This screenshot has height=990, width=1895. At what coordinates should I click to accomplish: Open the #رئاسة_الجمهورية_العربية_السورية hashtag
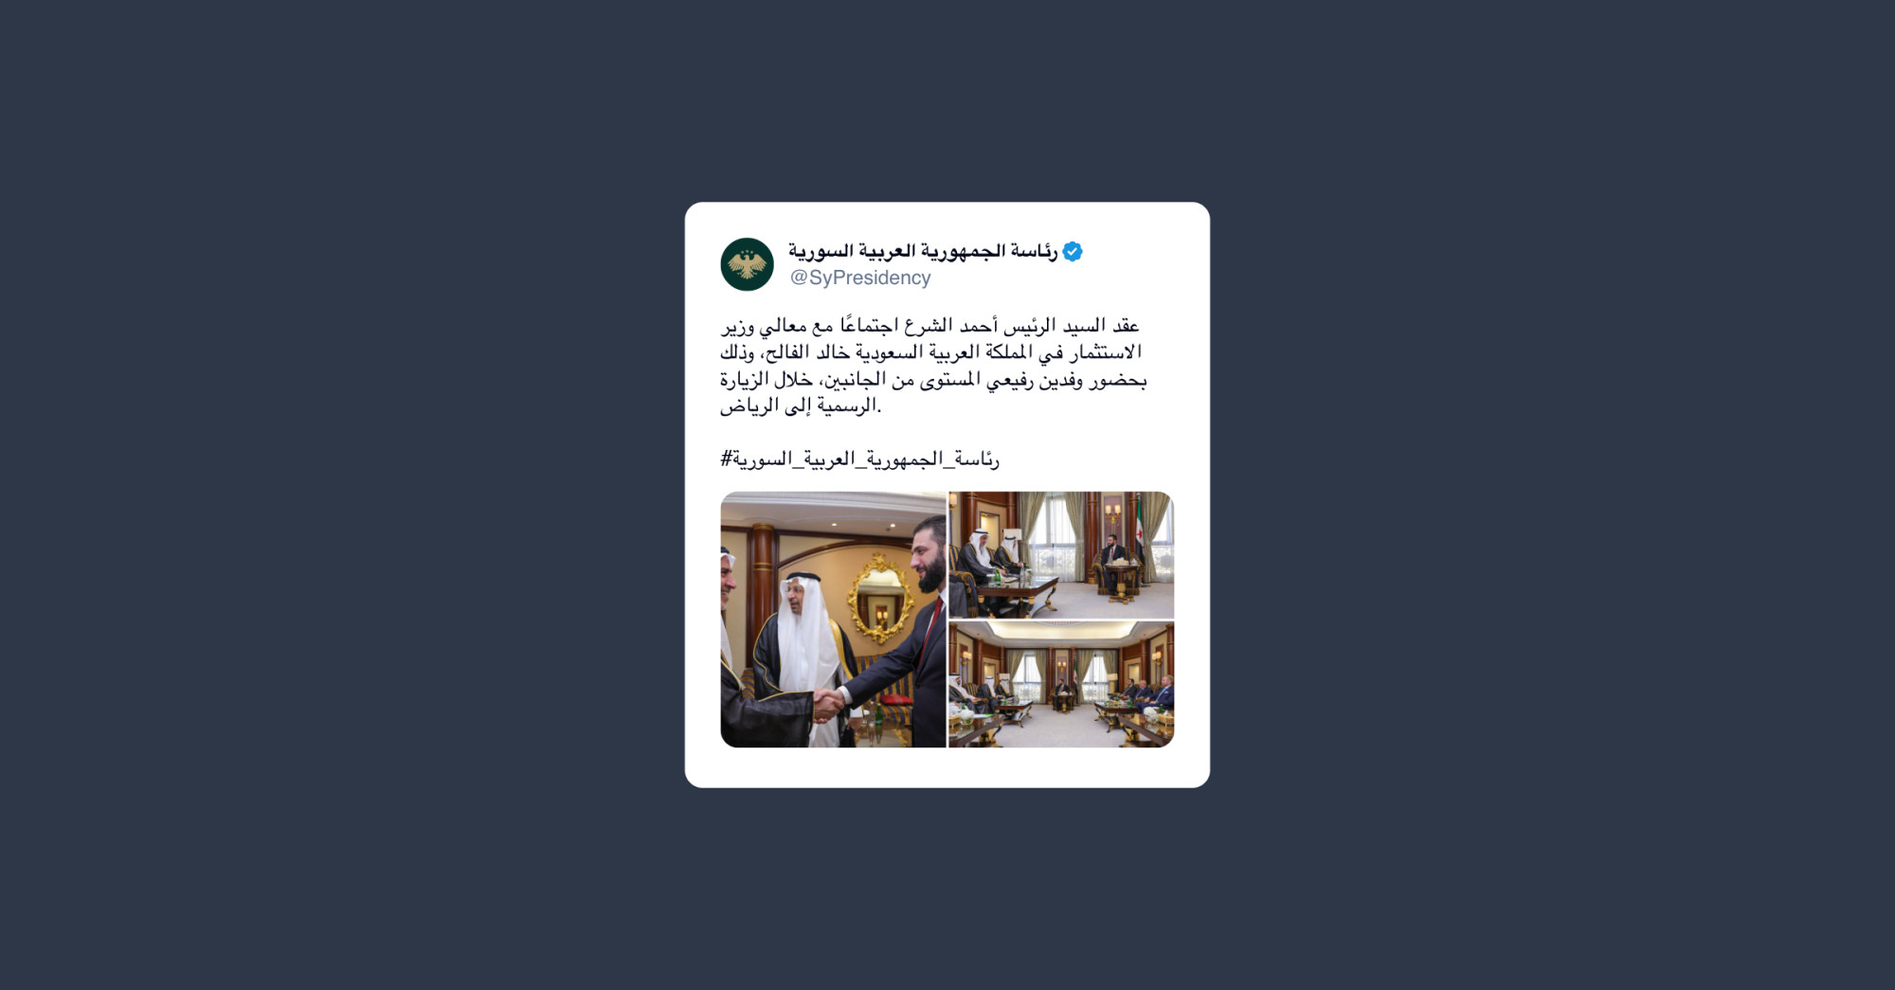click(x=859, y=459)
